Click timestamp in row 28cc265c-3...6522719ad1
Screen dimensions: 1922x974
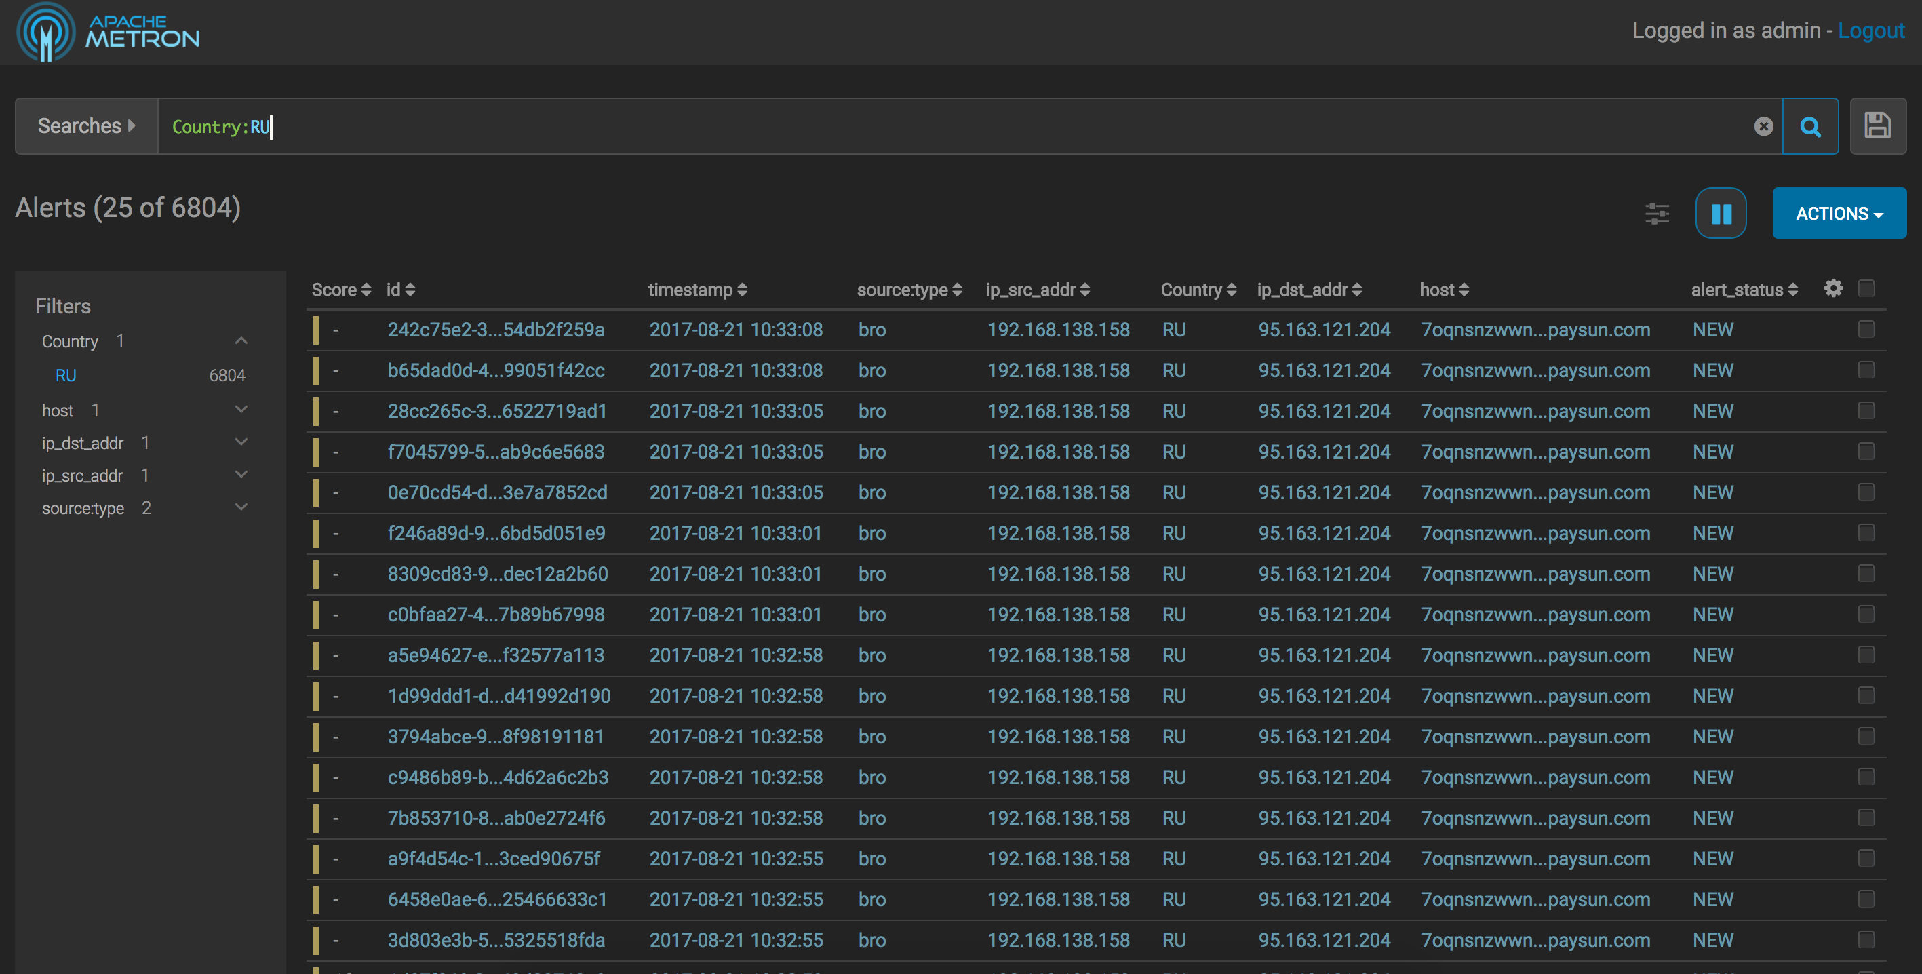737,410
